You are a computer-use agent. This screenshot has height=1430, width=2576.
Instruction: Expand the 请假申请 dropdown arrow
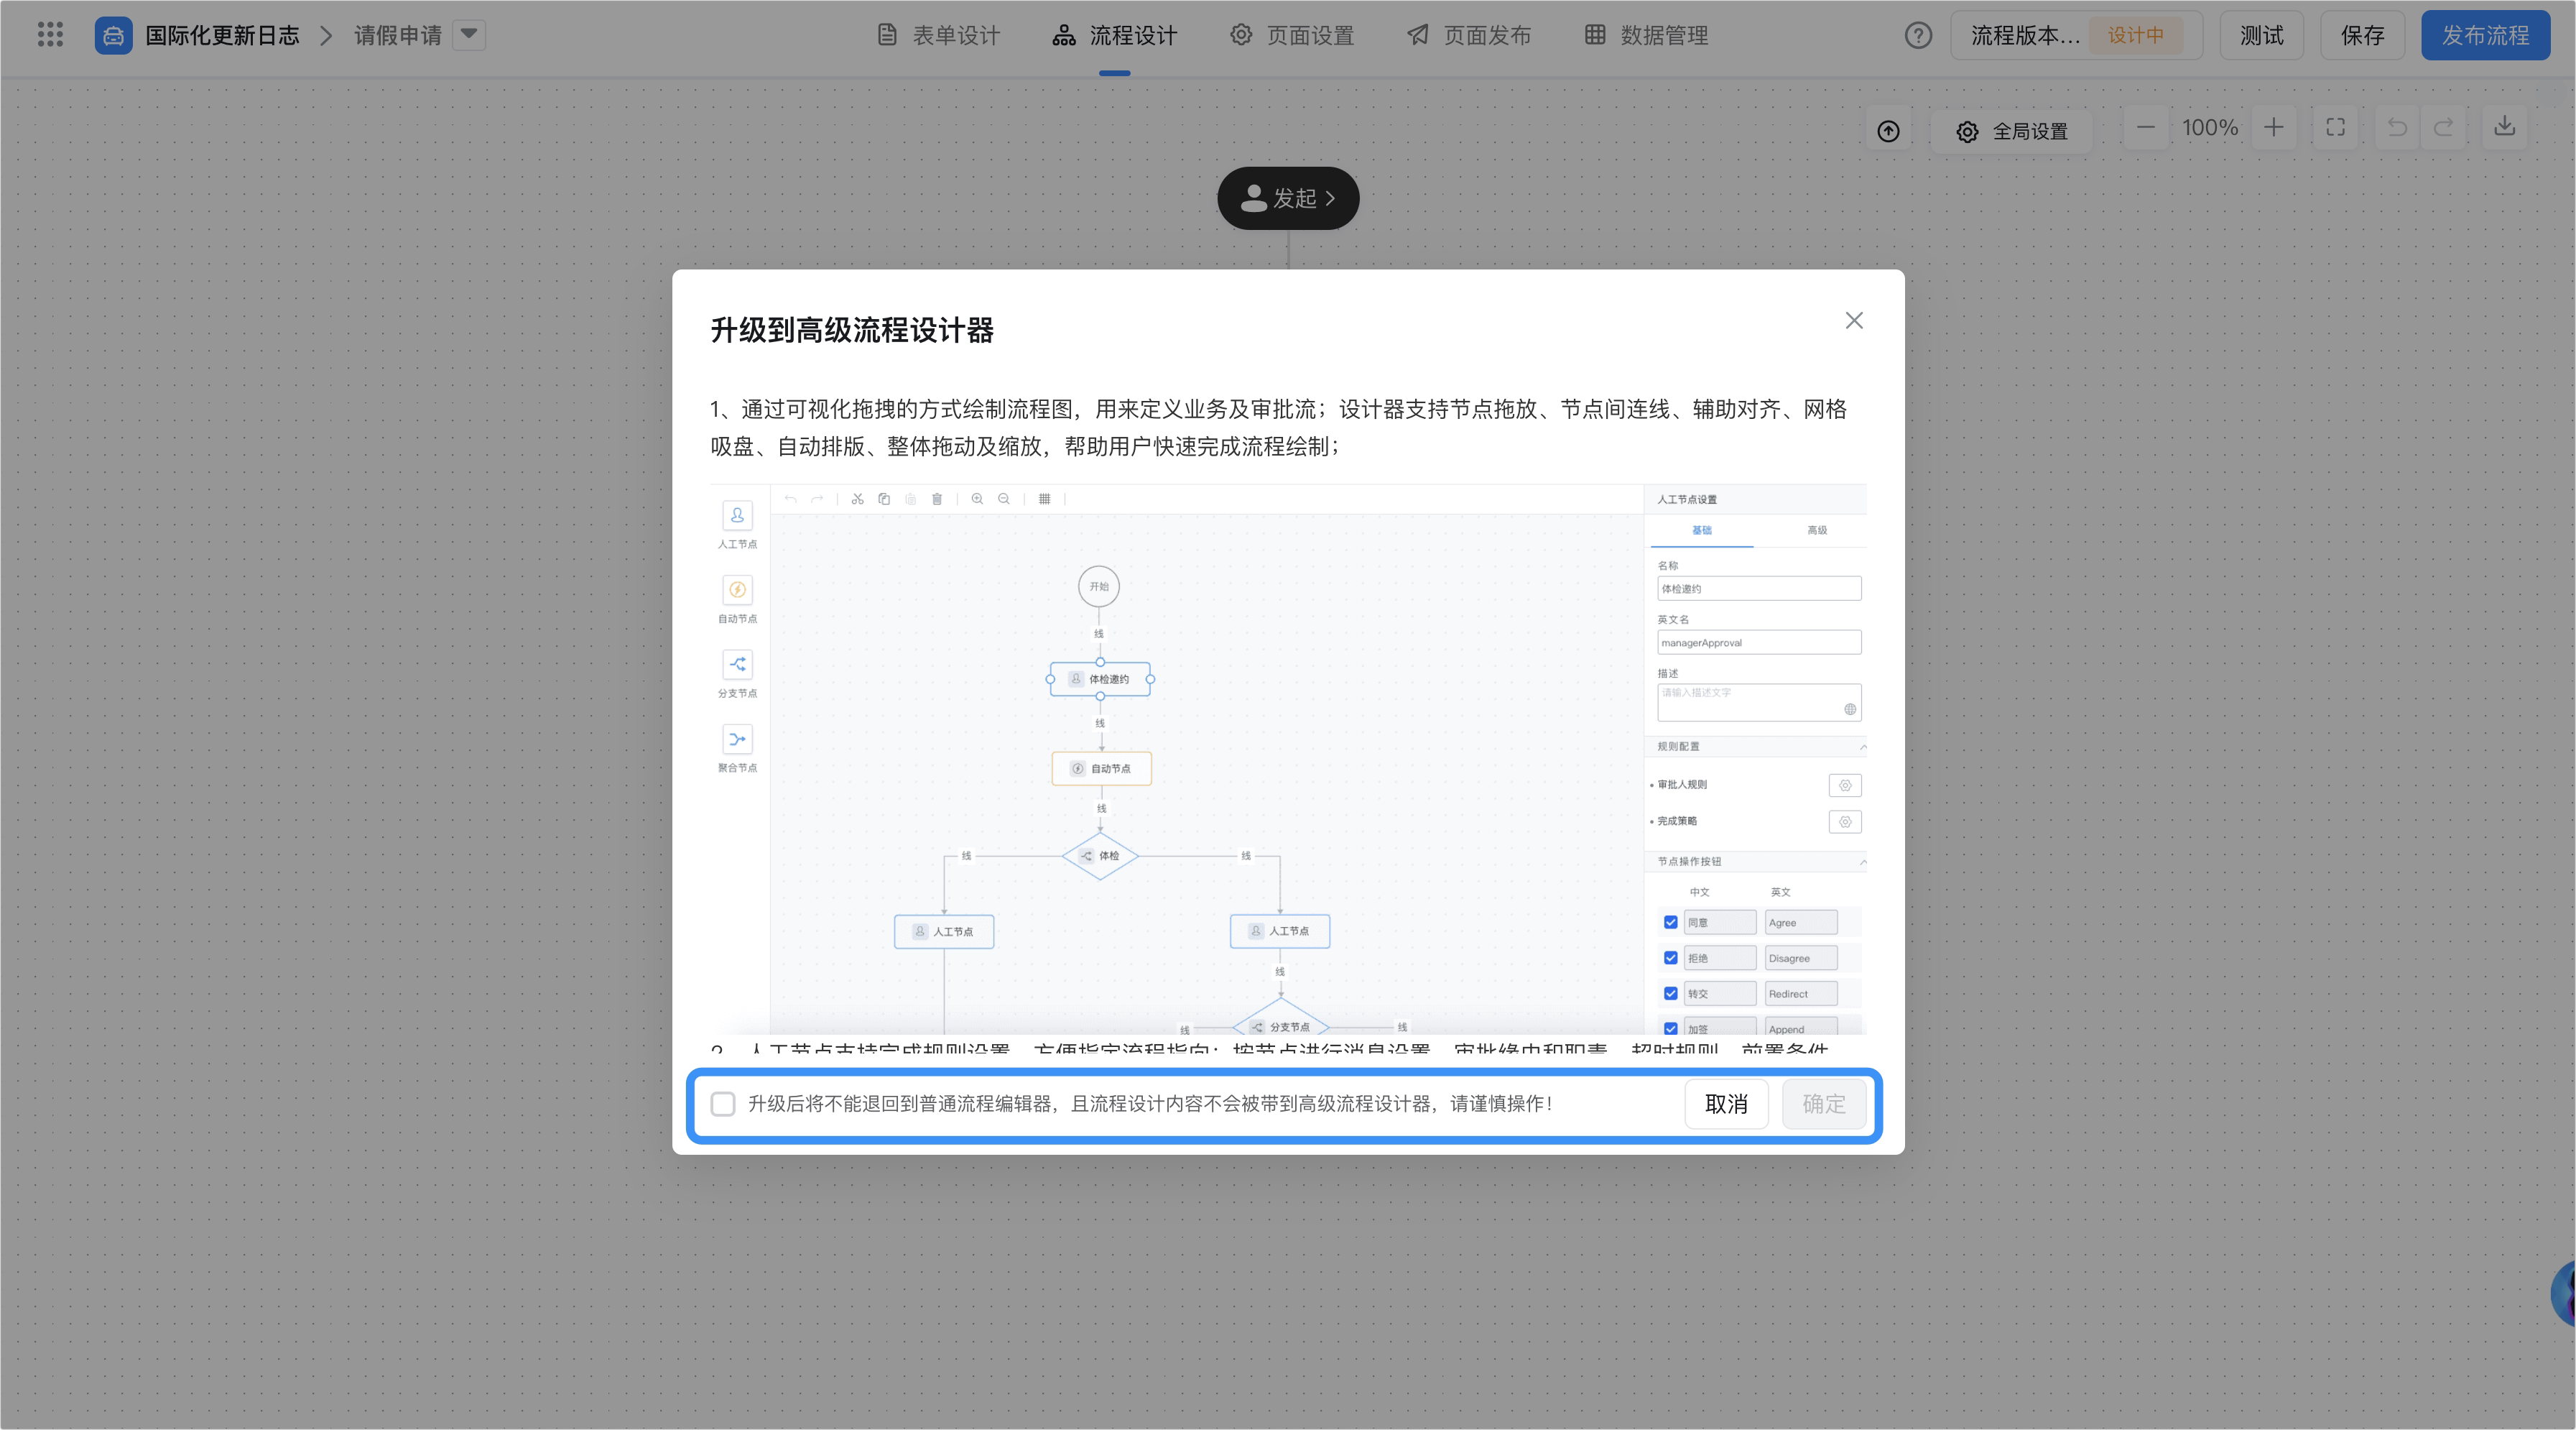click(x=469, y=35)
